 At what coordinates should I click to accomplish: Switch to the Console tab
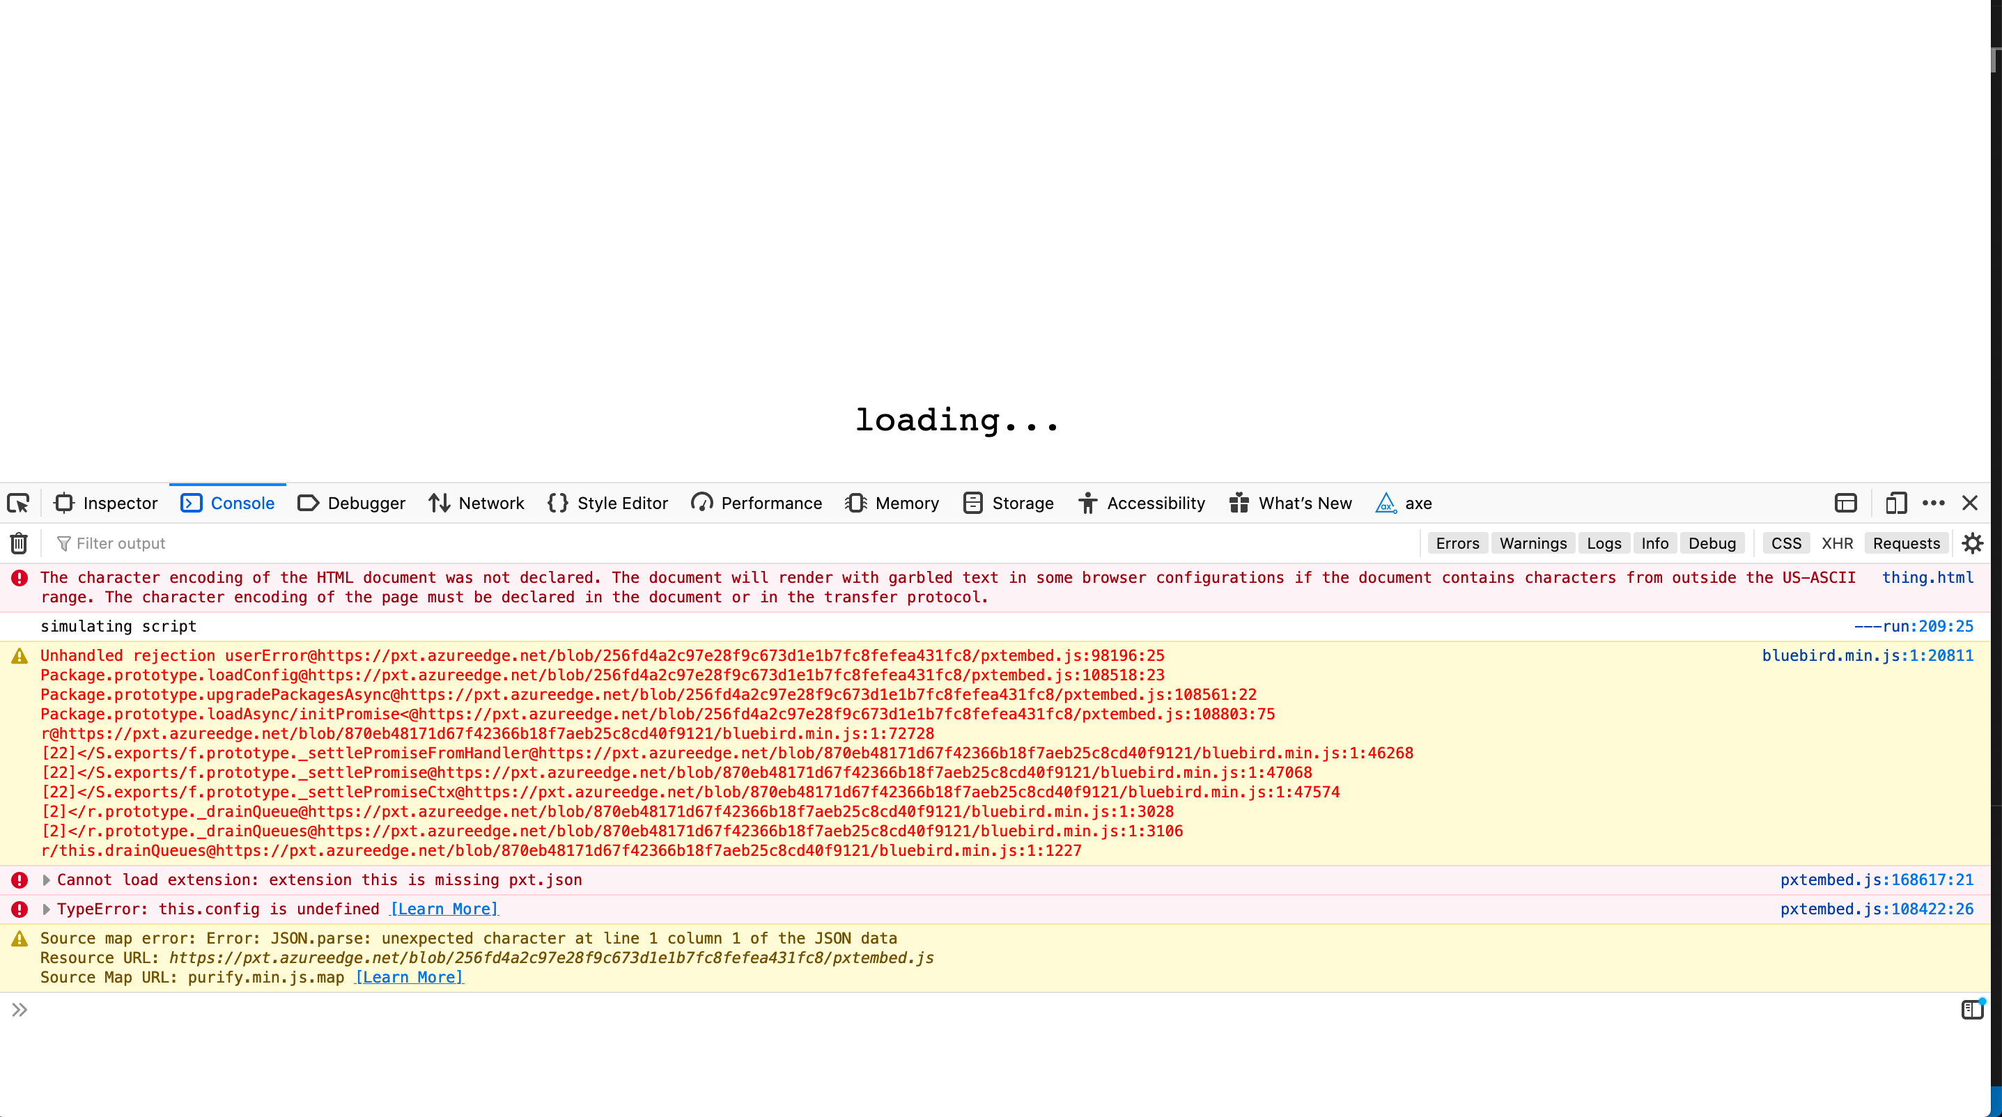[228, 503]
